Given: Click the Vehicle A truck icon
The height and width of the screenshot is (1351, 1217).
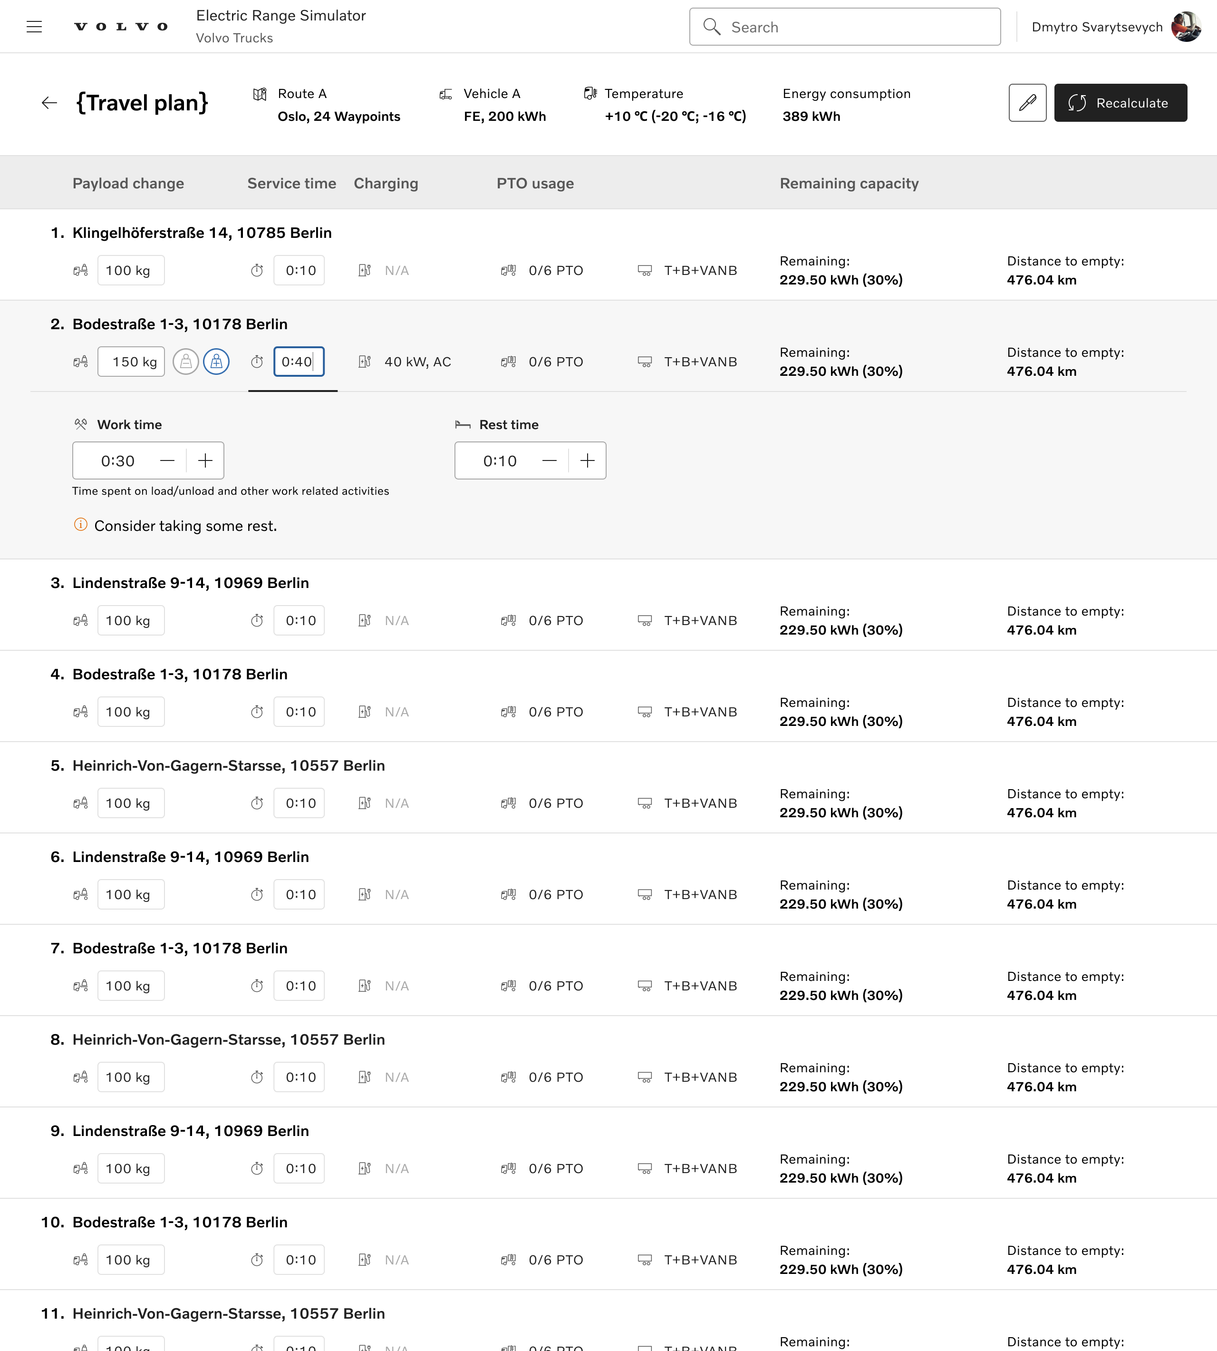Looking at the screenshot, I should tap(446, 94).
